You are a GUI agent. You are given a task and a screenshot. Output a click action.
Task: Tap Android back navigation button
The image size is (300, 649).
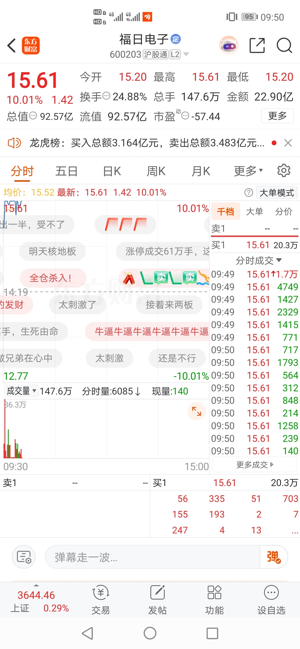pos(88,633)
